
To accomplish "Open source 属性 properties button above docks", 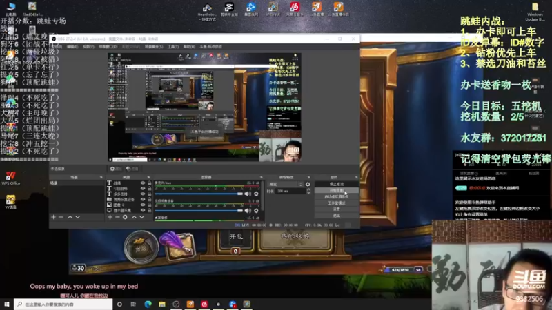I will click(x=115, y=169).
